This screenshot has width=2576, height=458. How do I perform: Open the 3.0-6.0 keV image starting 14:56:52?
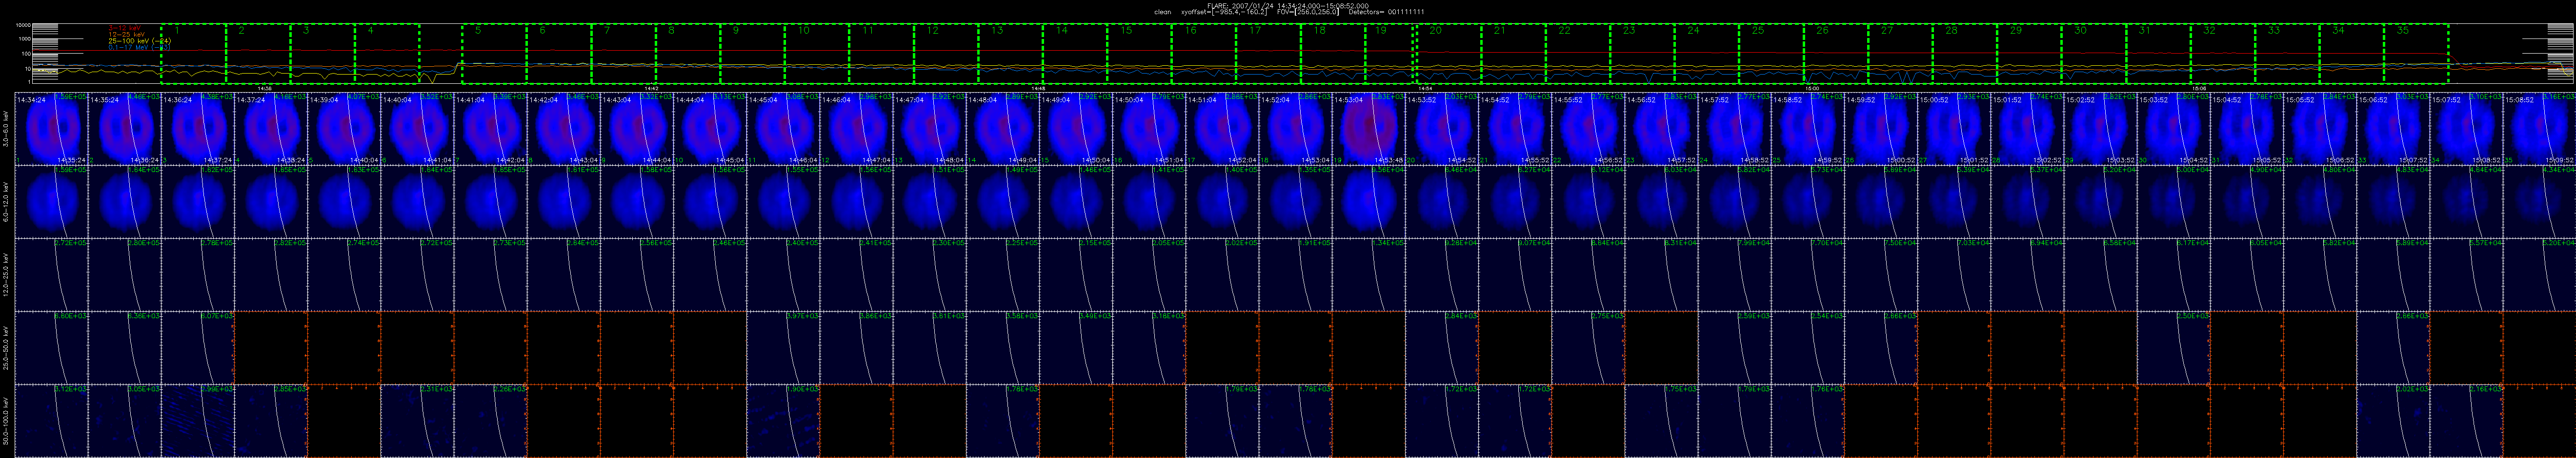click(1661, 130)
